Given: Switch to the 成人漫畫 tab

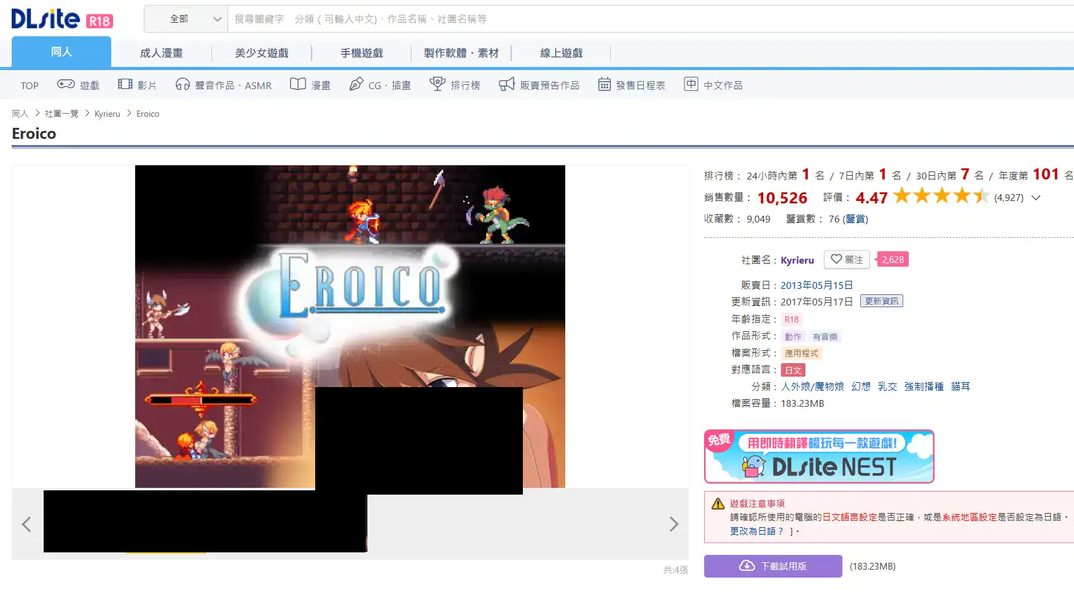Looking at the screenshot, I should [x=162, y=53].
